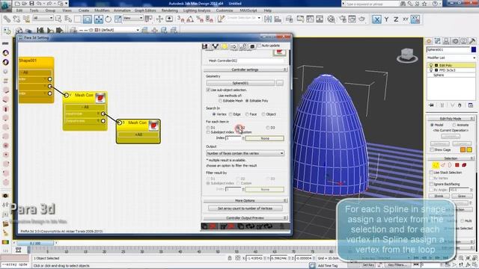
Task: Select Polygon sub-object level in Selection rollout
Action: (457, 165)
